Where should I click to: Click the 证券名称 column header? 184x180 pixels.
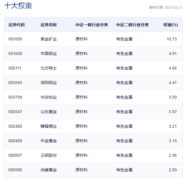coord(49,25)
